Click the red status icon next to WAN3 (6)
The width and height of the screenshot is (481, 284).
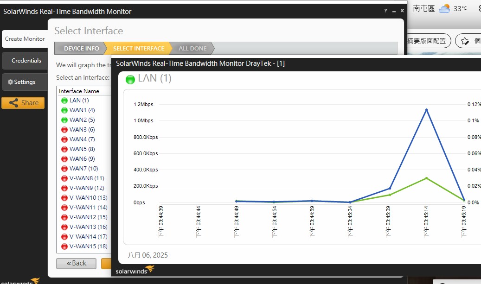(x=64, y=130)
